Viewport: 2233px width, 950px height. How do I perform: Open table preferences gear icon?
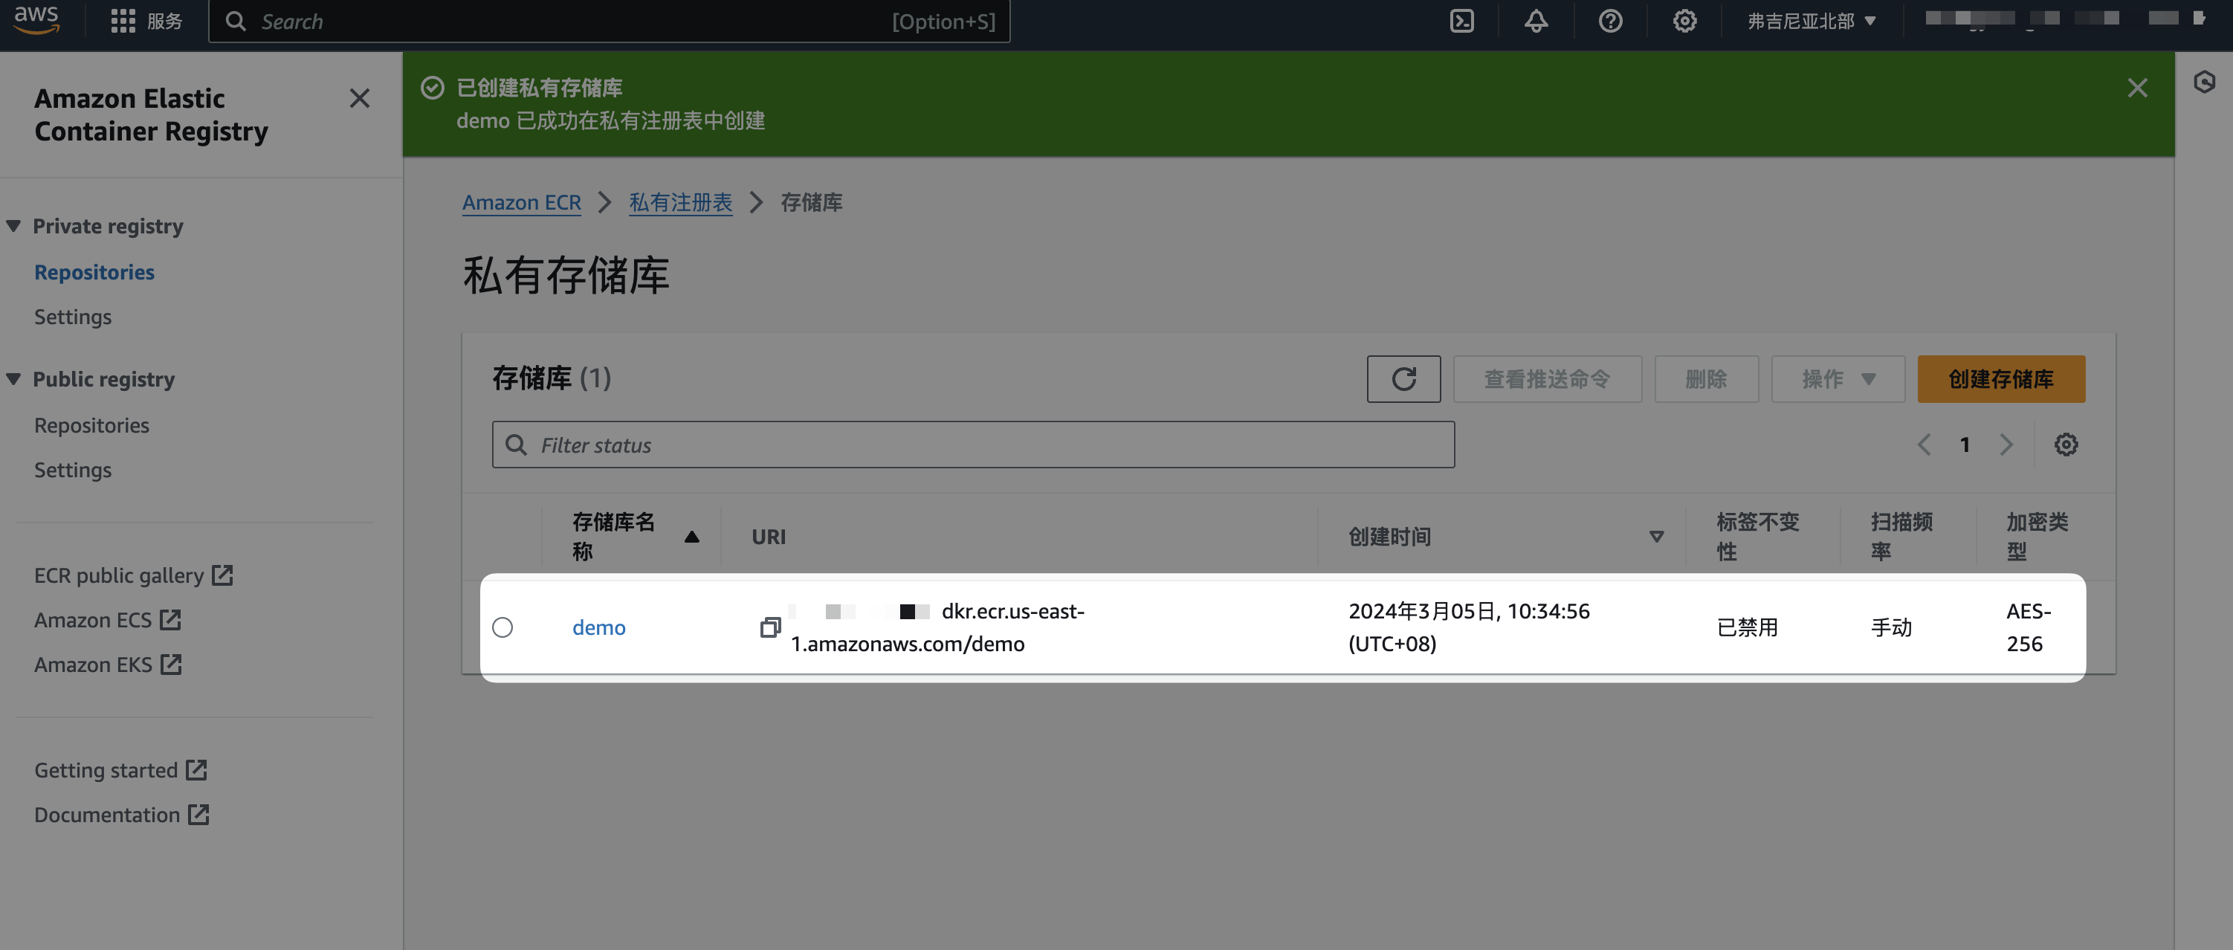point(2066,445)
